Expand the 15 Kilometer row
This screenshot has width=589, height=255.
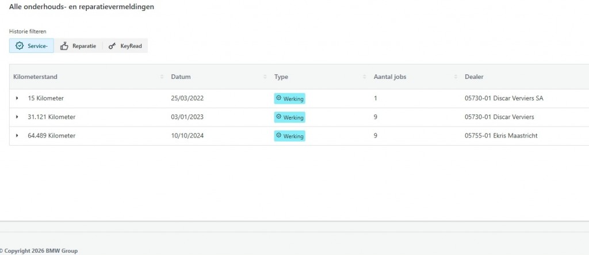click(x=17, y=98)
